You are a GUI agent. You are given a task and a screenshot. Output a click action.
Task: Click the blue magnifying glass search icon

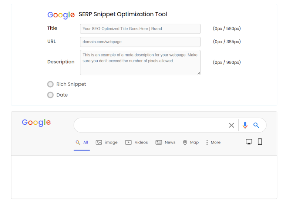[256, 125]
